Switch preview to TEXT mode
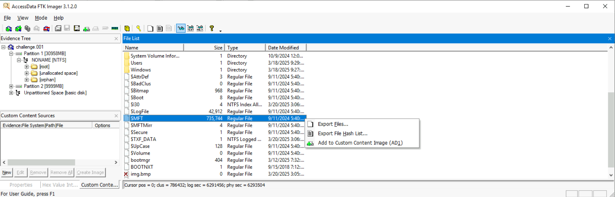 tap(190, 28)
